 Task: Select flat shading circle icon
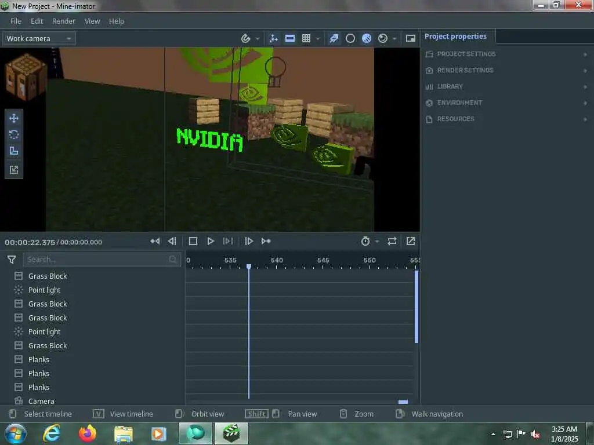coord(350,38)
